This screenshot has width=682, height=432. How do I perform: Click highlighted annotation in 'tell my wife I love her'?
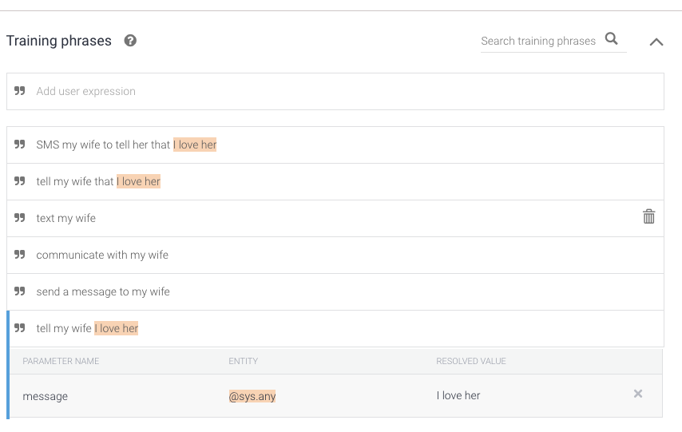(x=116, y=328)
